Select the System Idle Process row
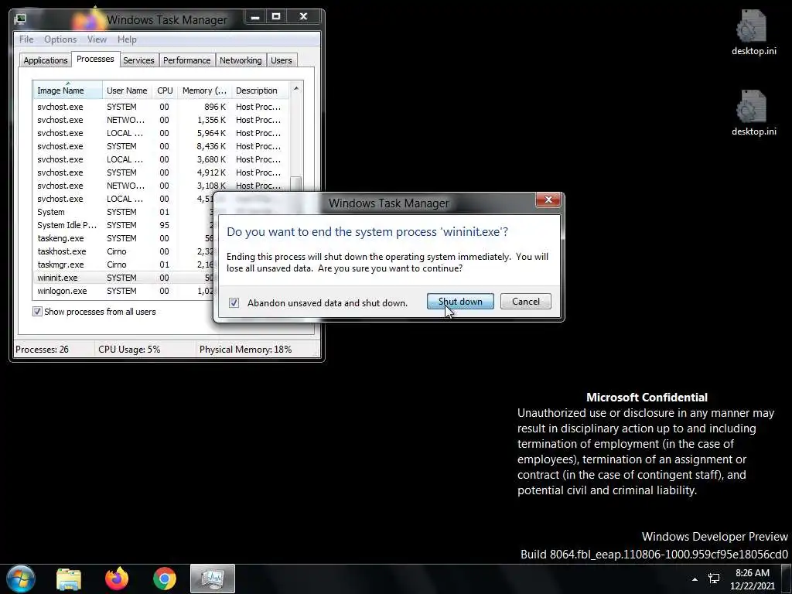 [124, 225]
